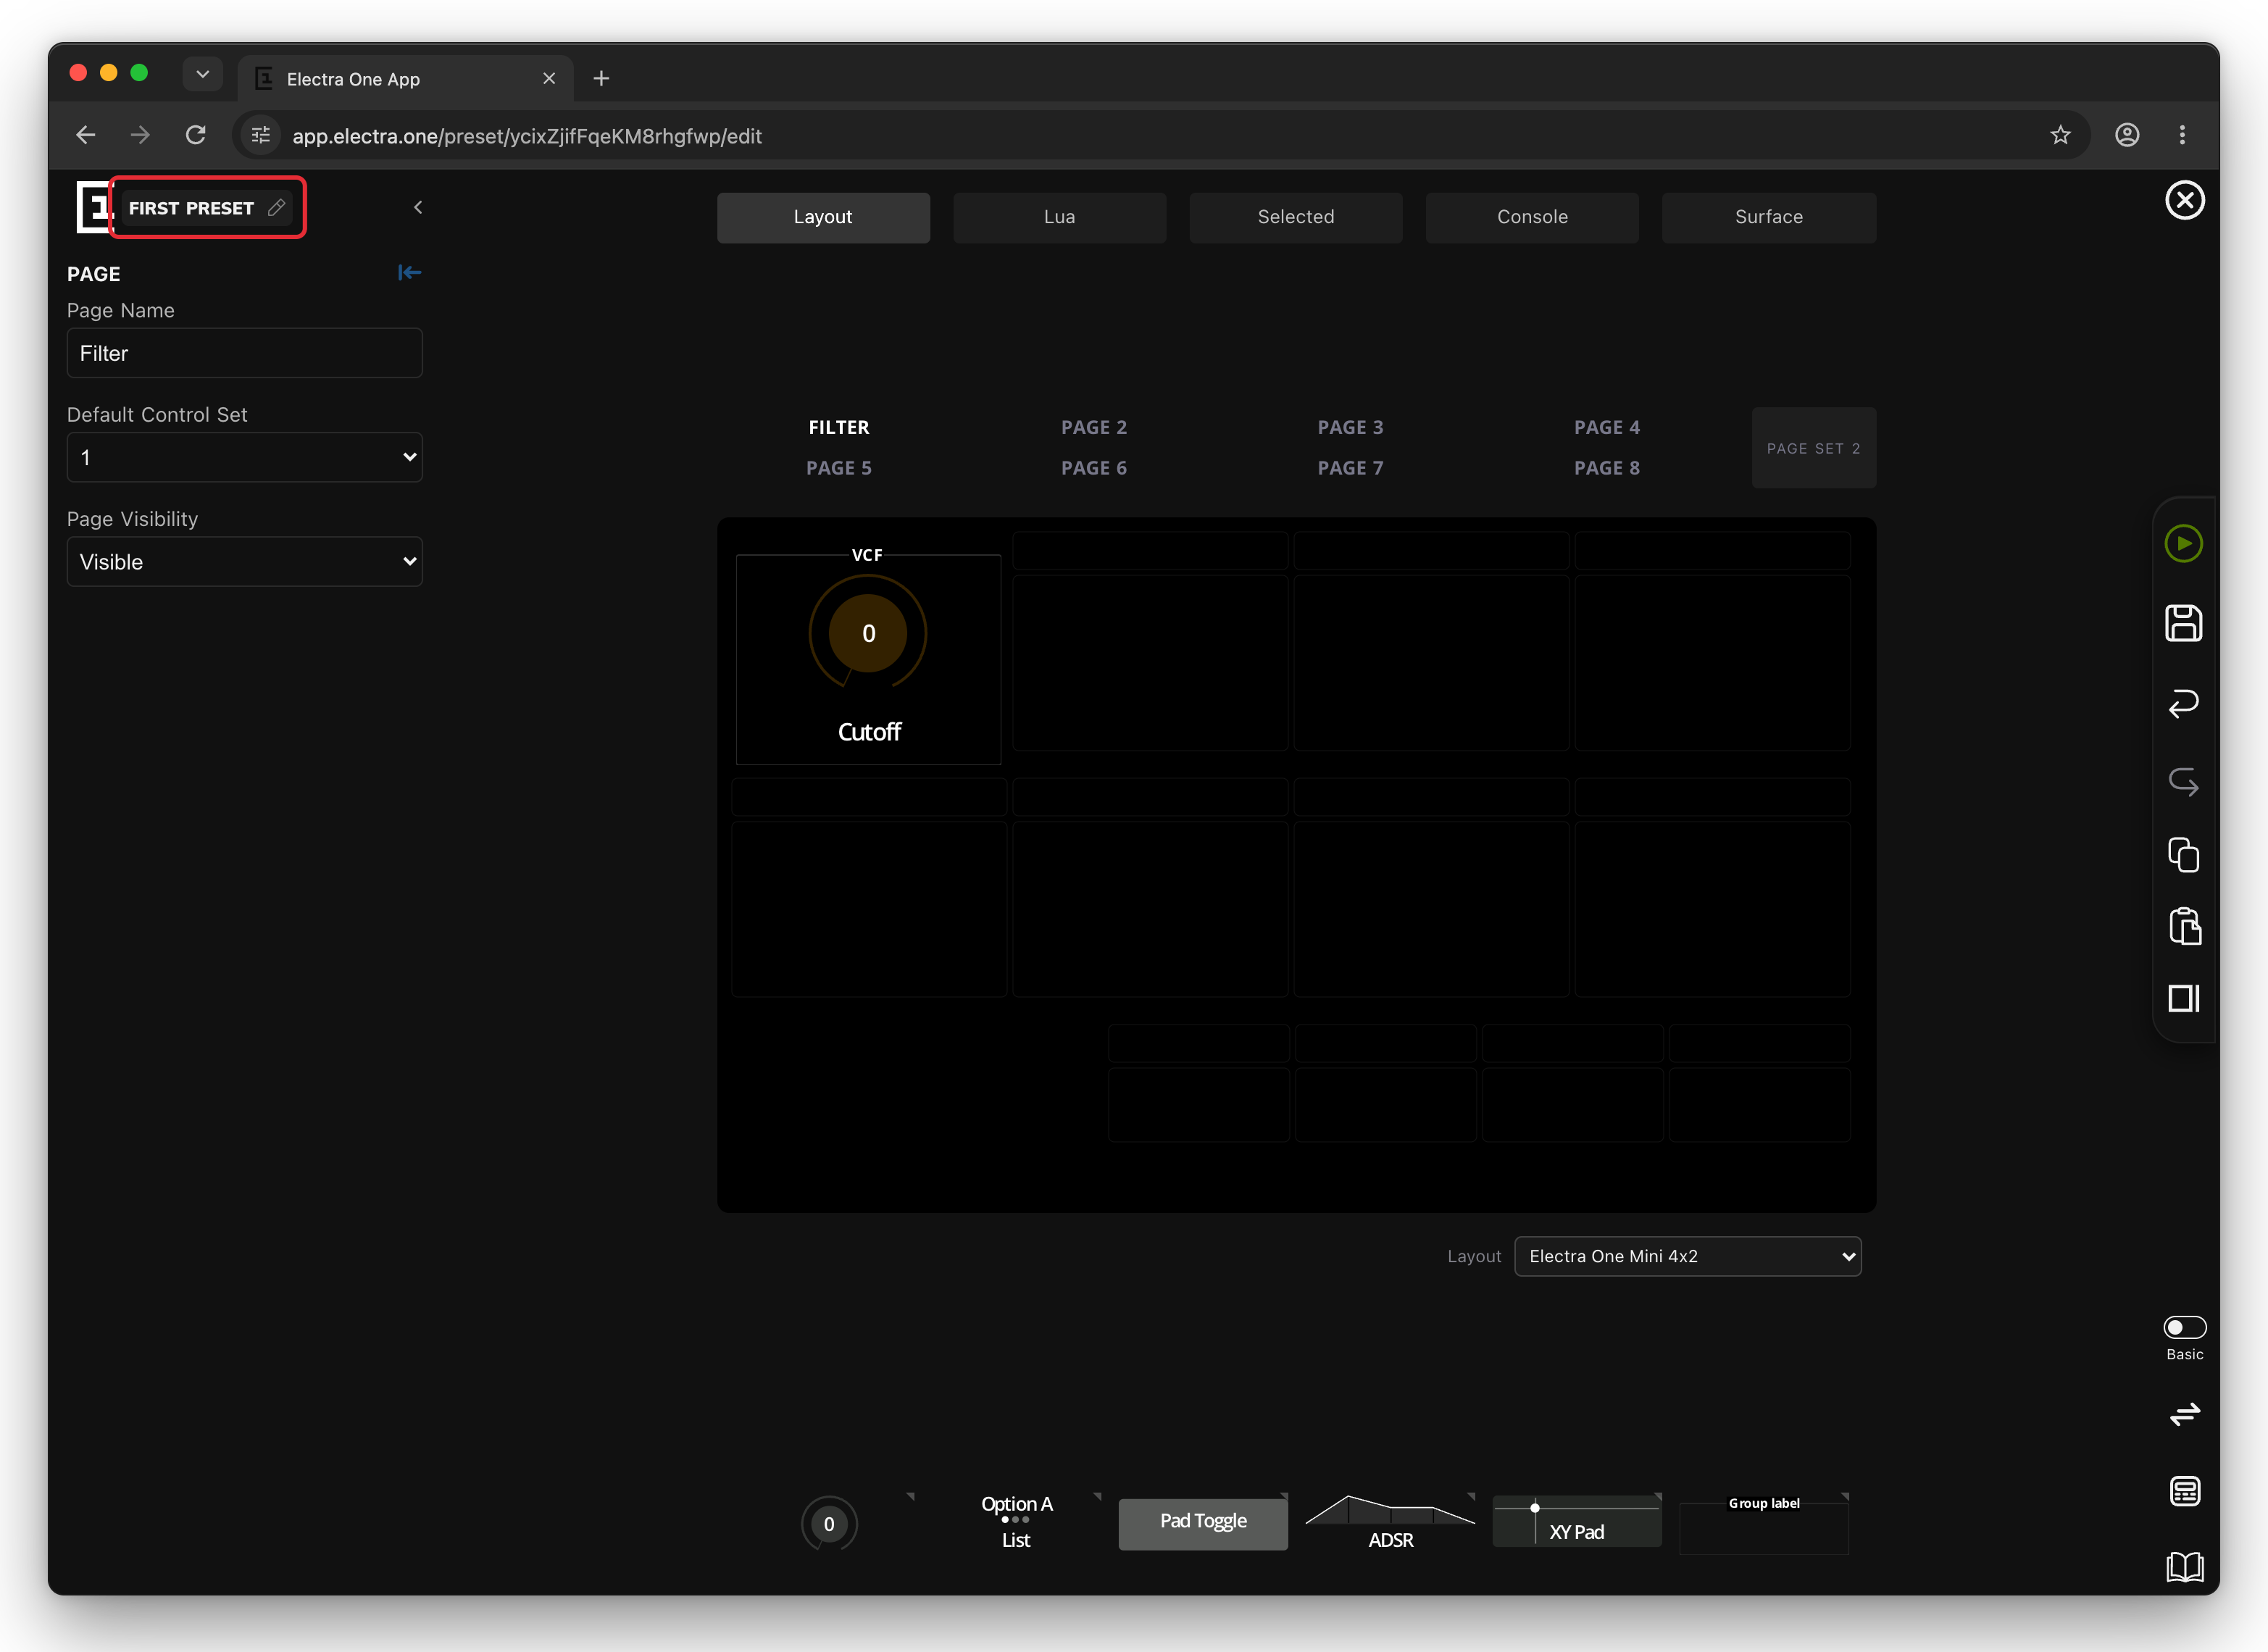Switch to the Selected tab

click(1295, 217)
